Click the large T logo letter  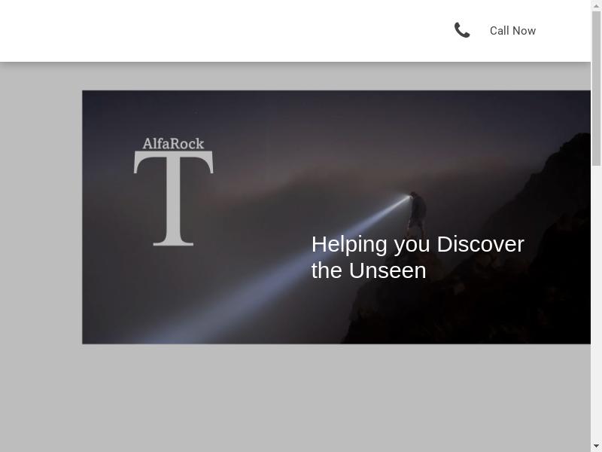click(174, 198)
